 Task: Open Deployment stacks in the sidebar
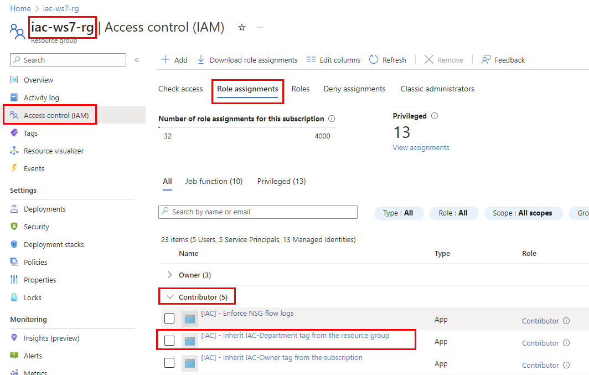[x=54, y=244]
